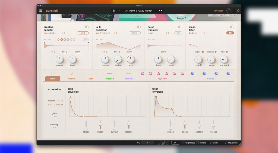278x153 pixels.
Task: Toggle engine 2 filter routing dot
Action: pyautogui.click(x=216, y=52)
